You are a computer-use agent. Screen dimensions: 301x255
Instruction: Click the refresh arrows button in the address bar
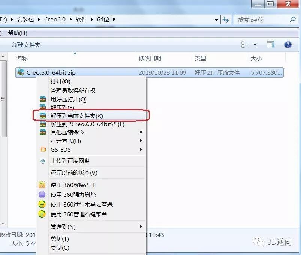coord(226,20)
